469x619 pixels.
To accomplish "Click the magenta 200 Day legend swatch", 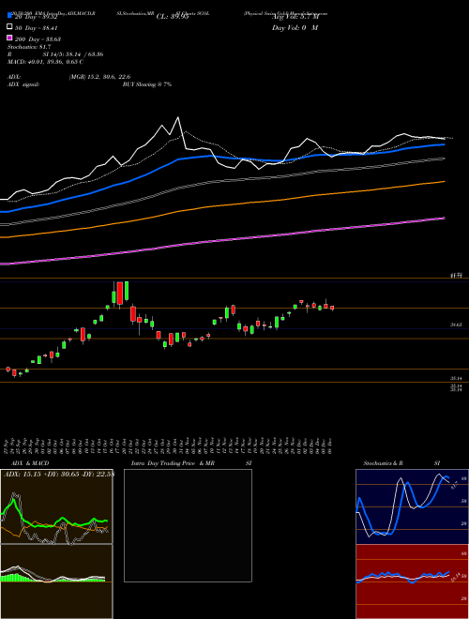I will tap(9, 38).
